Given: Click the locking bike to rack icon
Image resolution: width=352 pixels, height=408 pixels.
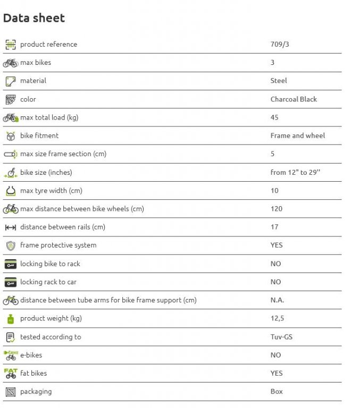Looking at the screenshot, I should [11, 264].
